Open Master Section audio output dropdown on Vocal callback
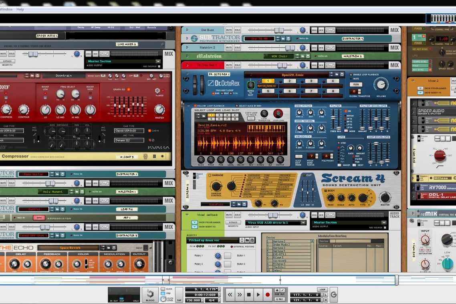Viewport: 456px width, 304px height. click(x=384, y=223)
